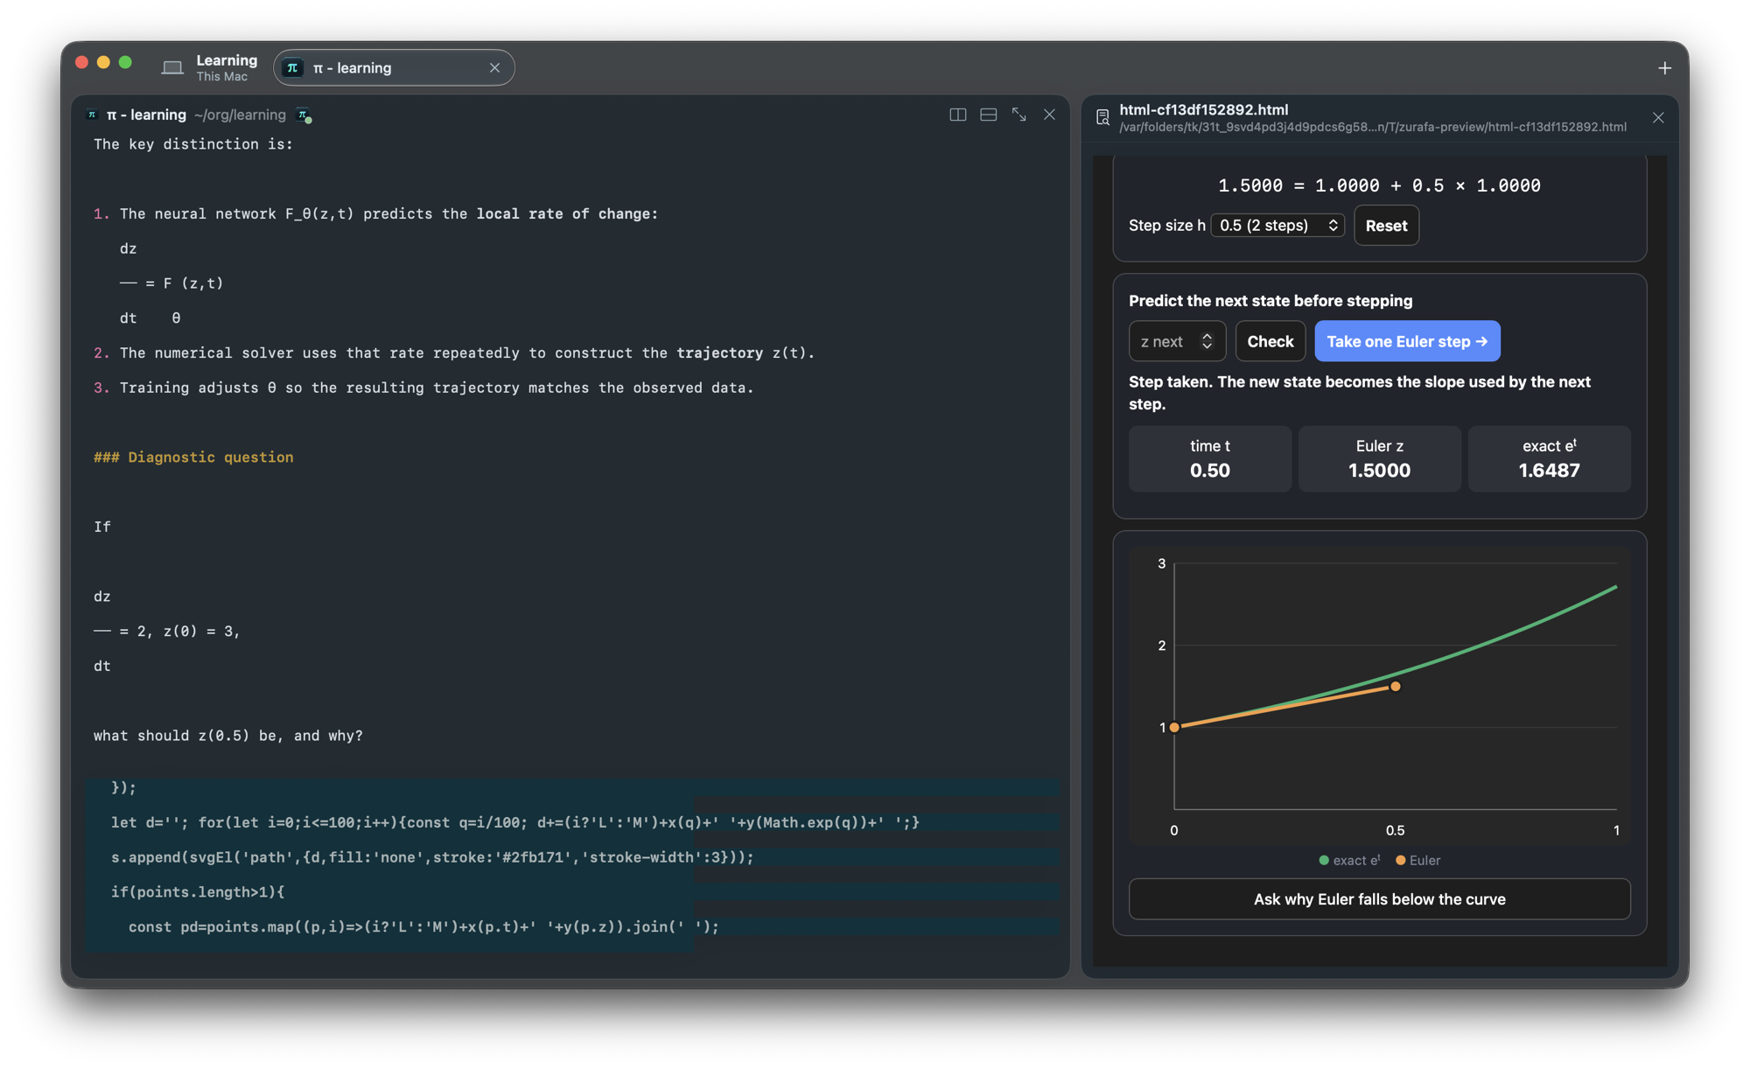Click the equation 1.5000 = 1.0000 + 0.5 × 1.0000

[x=1379, y=185]
